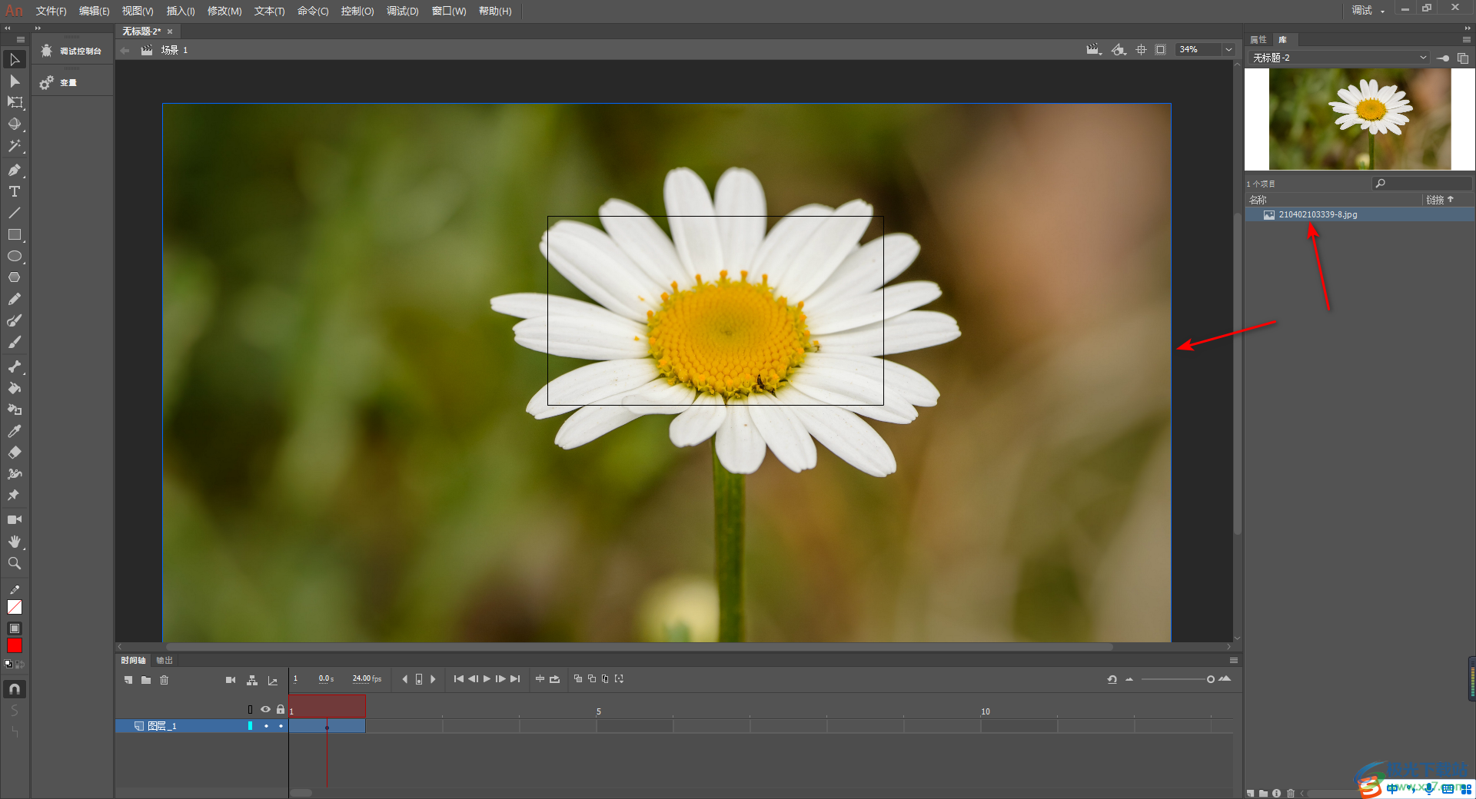Toggle visibility column eye icon for all layers
This screenshot has width=1476, height=799.
point(265,709)
